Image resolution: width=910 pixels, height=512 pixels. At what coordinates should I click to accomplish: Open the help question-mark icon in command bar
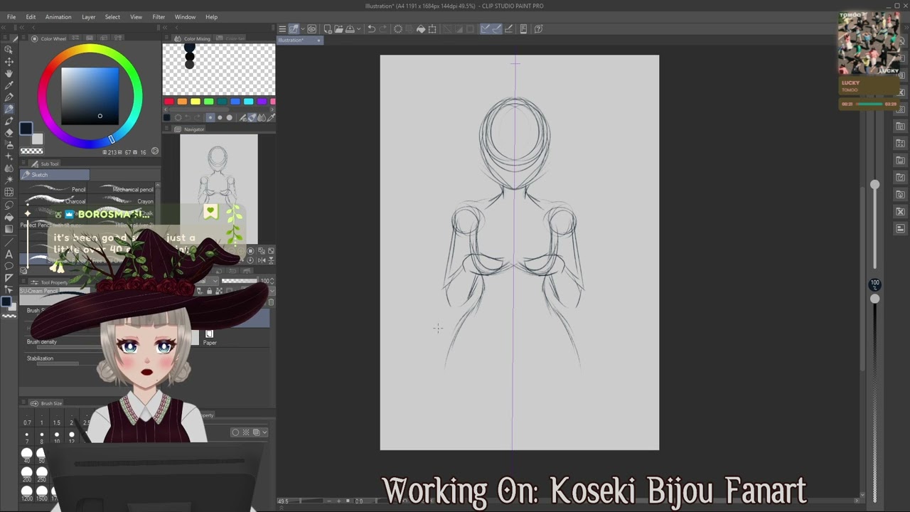tap(538, 29)
